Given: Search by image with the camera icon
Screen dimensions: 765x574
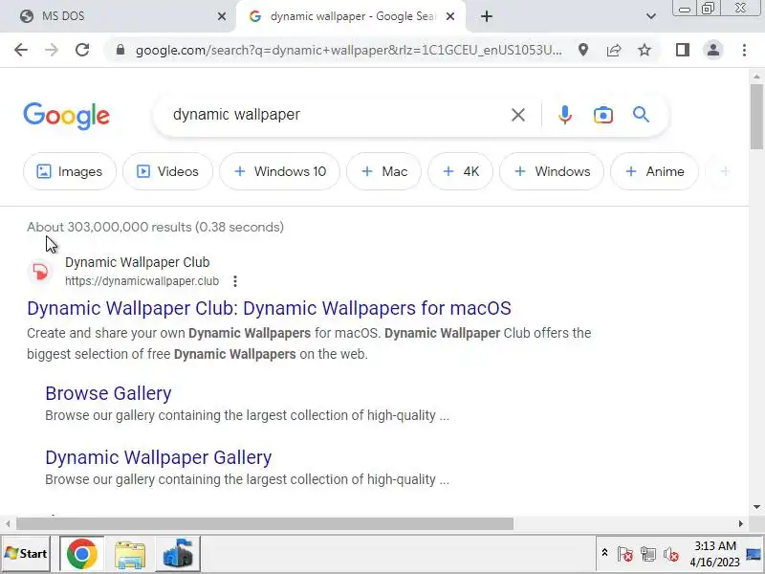Looking at the screenshot, I should [603, 115].
